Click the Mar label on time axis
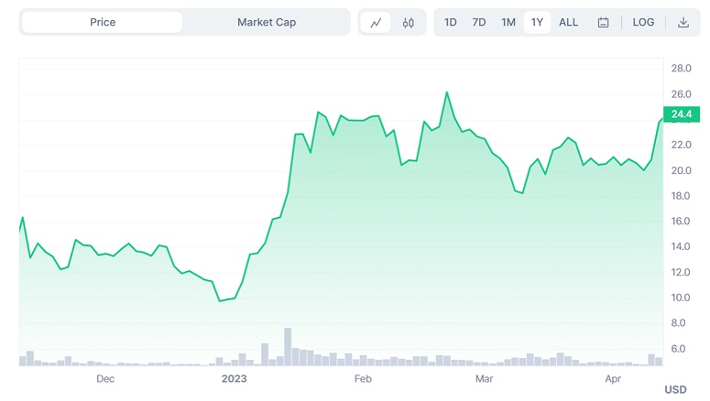The image size is (710, 401). 484,379
